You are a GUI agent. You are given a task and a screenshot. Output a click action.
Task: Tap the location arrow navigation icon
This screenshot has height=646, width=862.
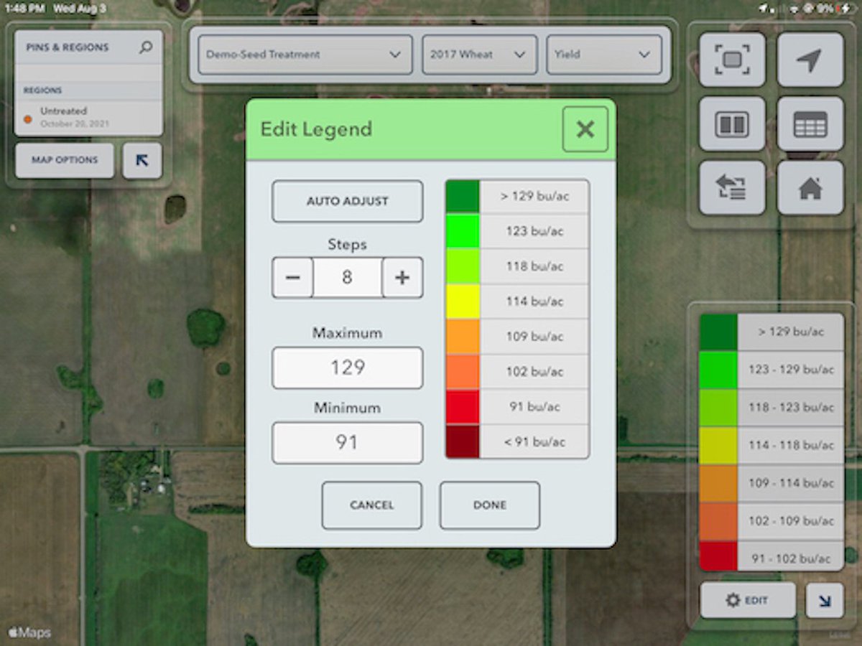pyautogui.click(x=810, y=60)
